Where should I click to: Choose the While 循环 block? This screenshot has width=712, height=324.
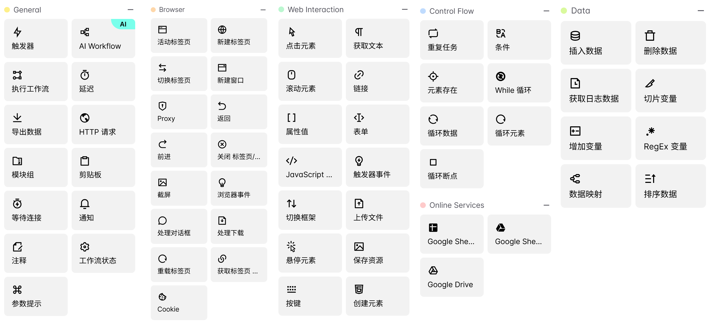coord(519,83)
